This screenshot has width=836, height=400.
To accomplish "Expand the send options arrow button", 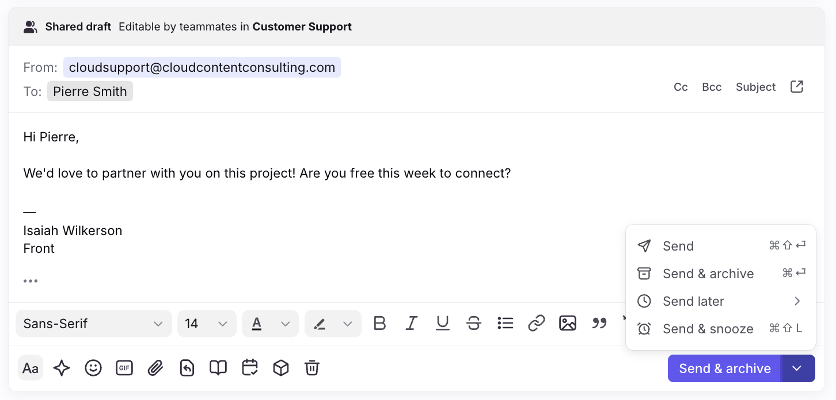I will (797, 368).
